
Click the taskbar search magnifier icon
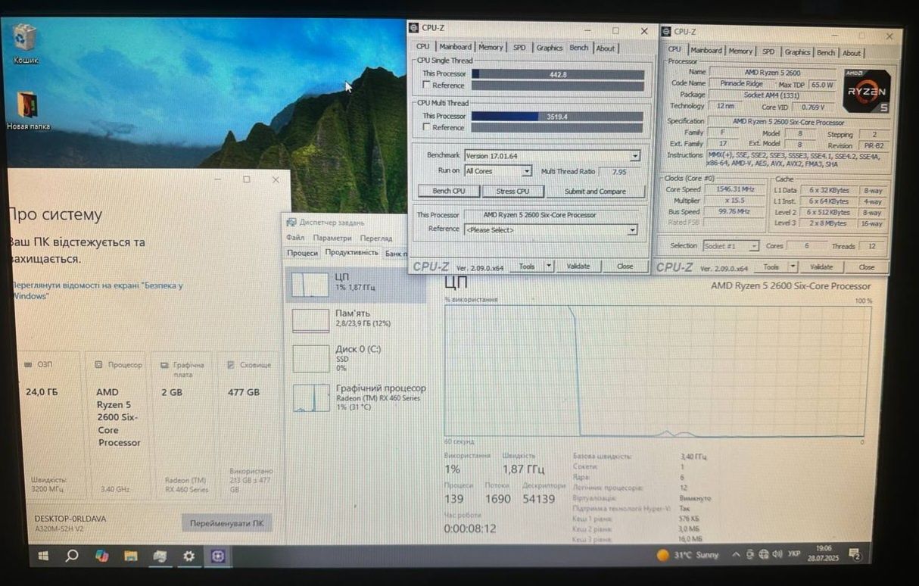tap(72, 556)
